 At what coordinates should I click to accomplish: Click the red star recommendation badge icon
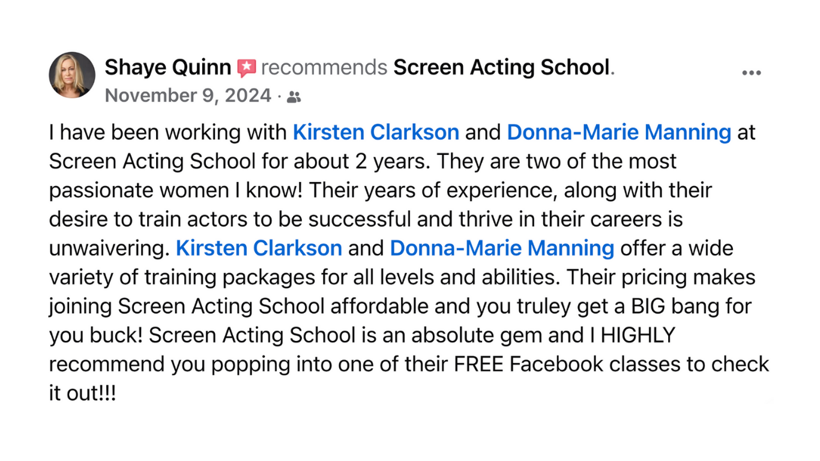point(246,68)
